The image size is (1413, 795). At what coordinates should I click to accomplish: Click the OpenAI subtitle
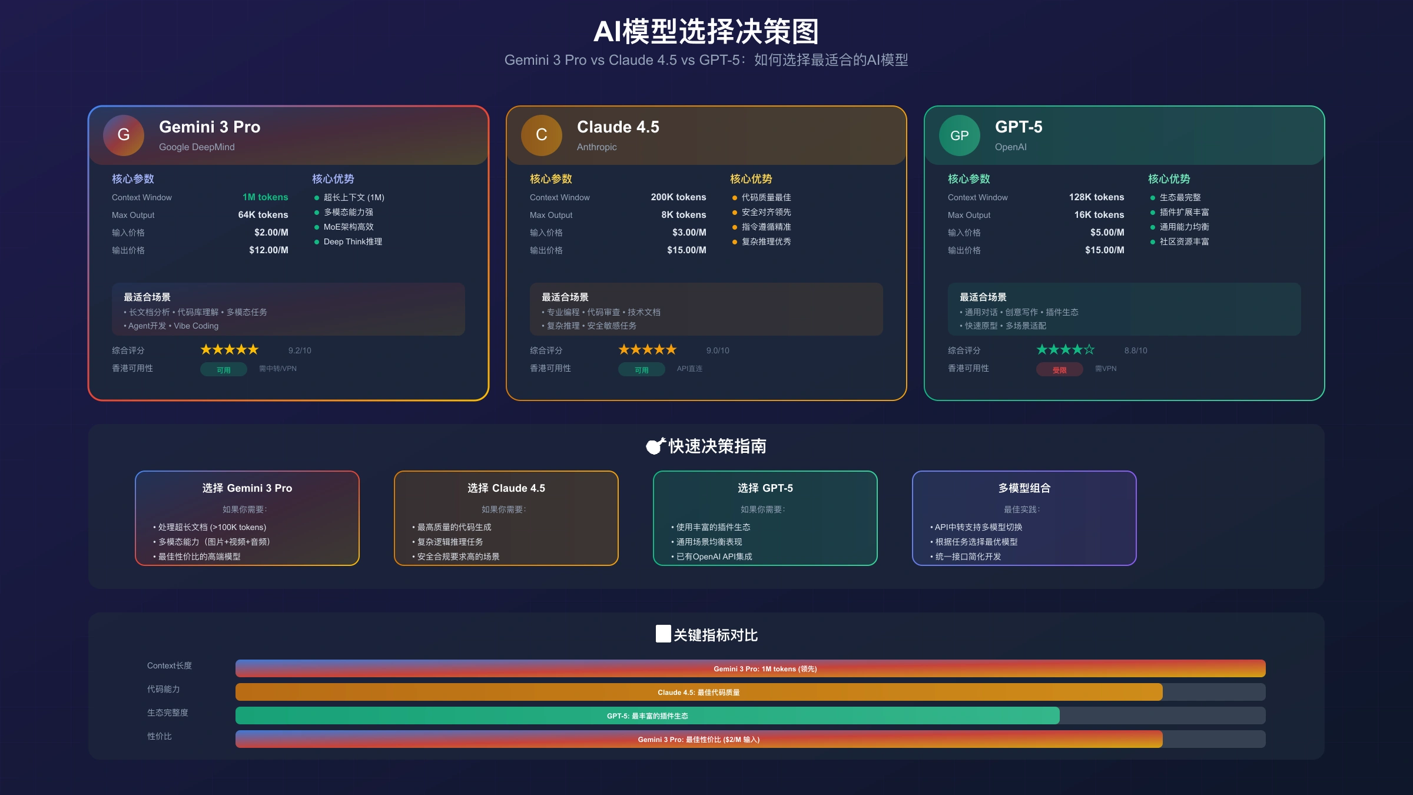pos(1011,147)
